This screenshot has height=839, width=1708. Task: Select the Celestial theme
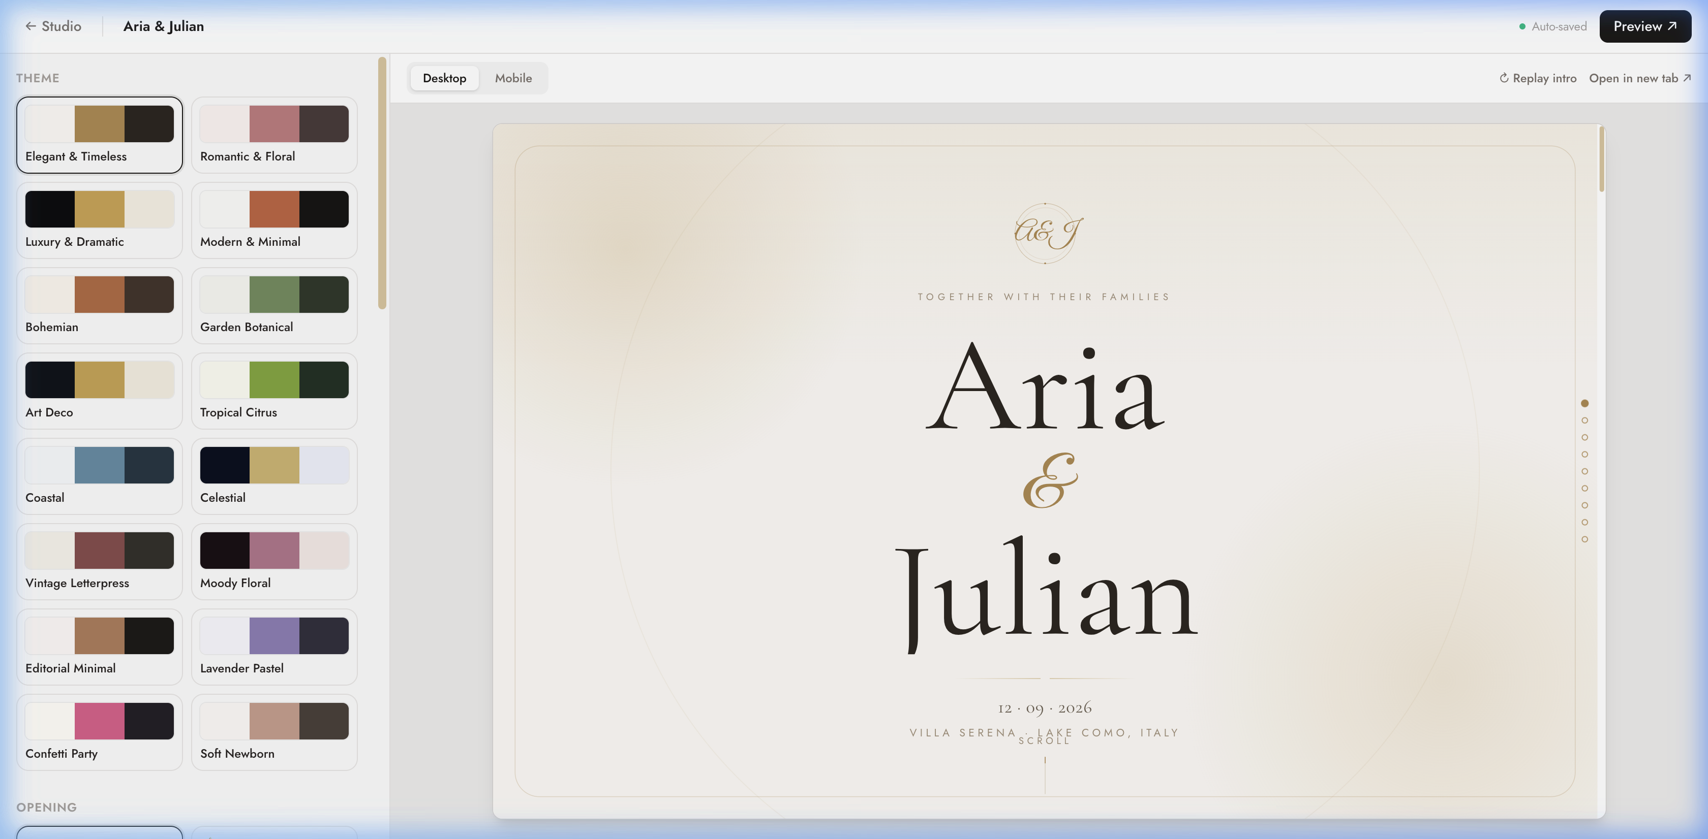point(274,477)
